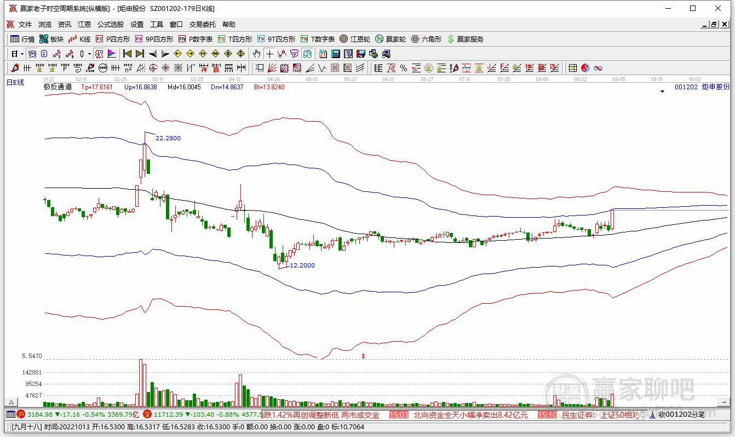Viewport: 735px width, 437px height.
Task: Open the 文件 menu
Action: point(25,25)
